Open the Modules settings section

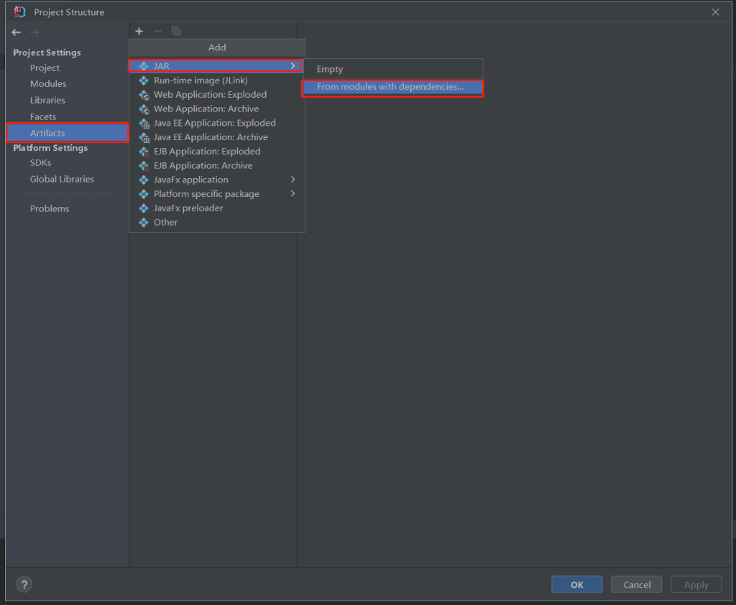tap(48, 84)
